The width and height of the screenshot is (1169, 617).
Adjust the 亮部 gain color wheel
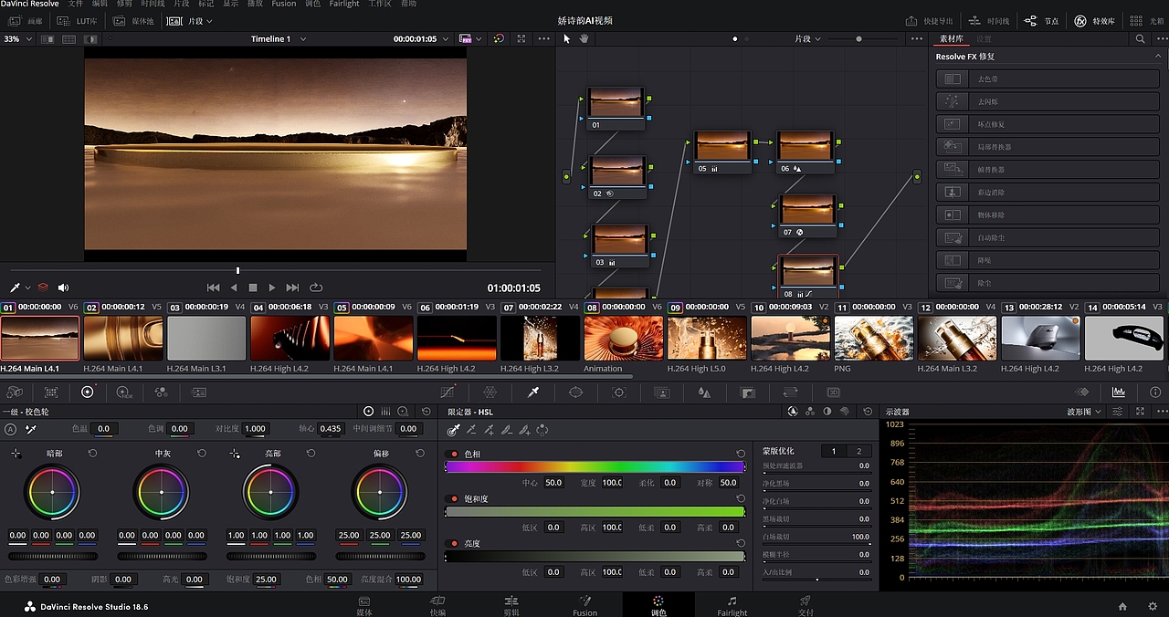click(271, 492)
